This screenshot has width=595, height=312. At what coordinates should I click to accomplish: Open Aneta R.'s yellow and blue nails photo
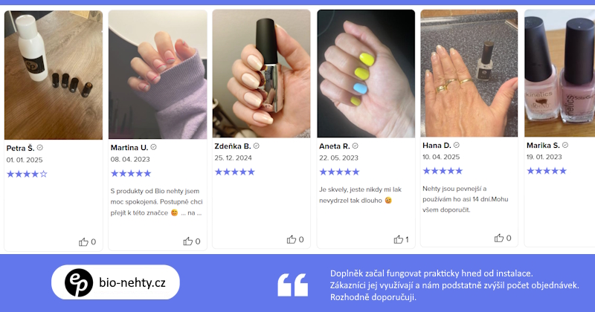[x=366, y=74]
